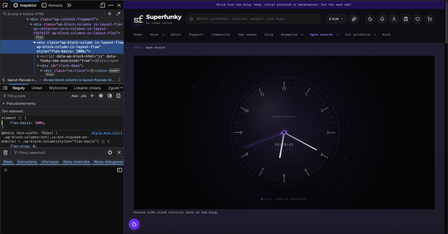Expand the script data-wp-block-html node

point(38,56)
